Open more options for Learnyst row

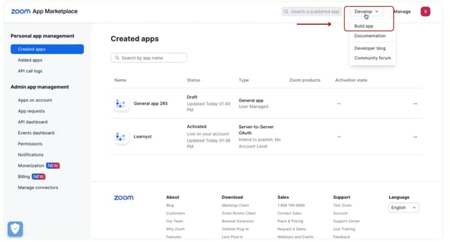(415, 137)
